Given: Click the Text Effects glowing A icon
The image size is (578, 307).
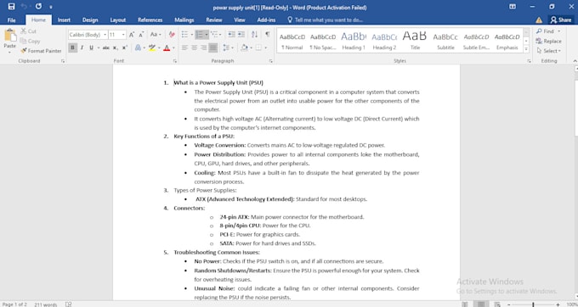Looking at the screenshot, I should 139,47.
